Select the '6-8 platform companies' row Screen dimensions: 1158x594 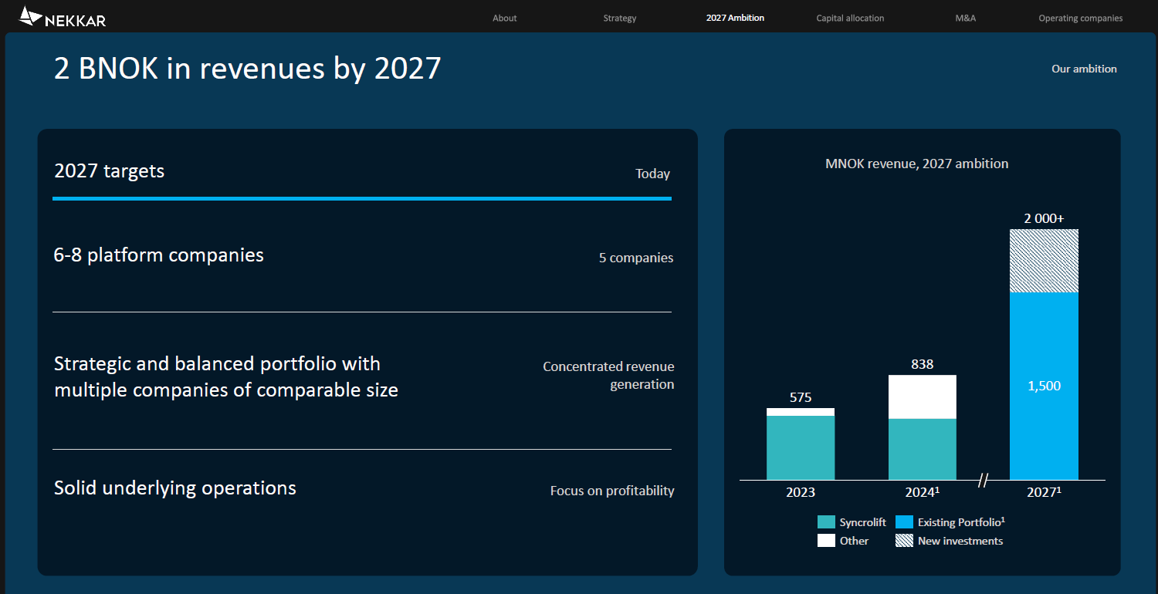(159, 255)
